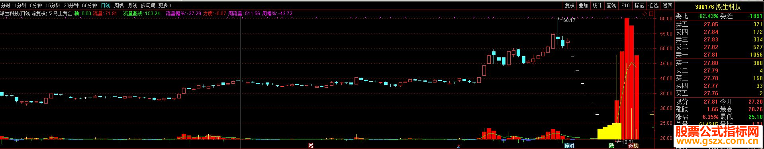
Task: Click the 最低 25.10 value
Action: (x=756, y=117)
